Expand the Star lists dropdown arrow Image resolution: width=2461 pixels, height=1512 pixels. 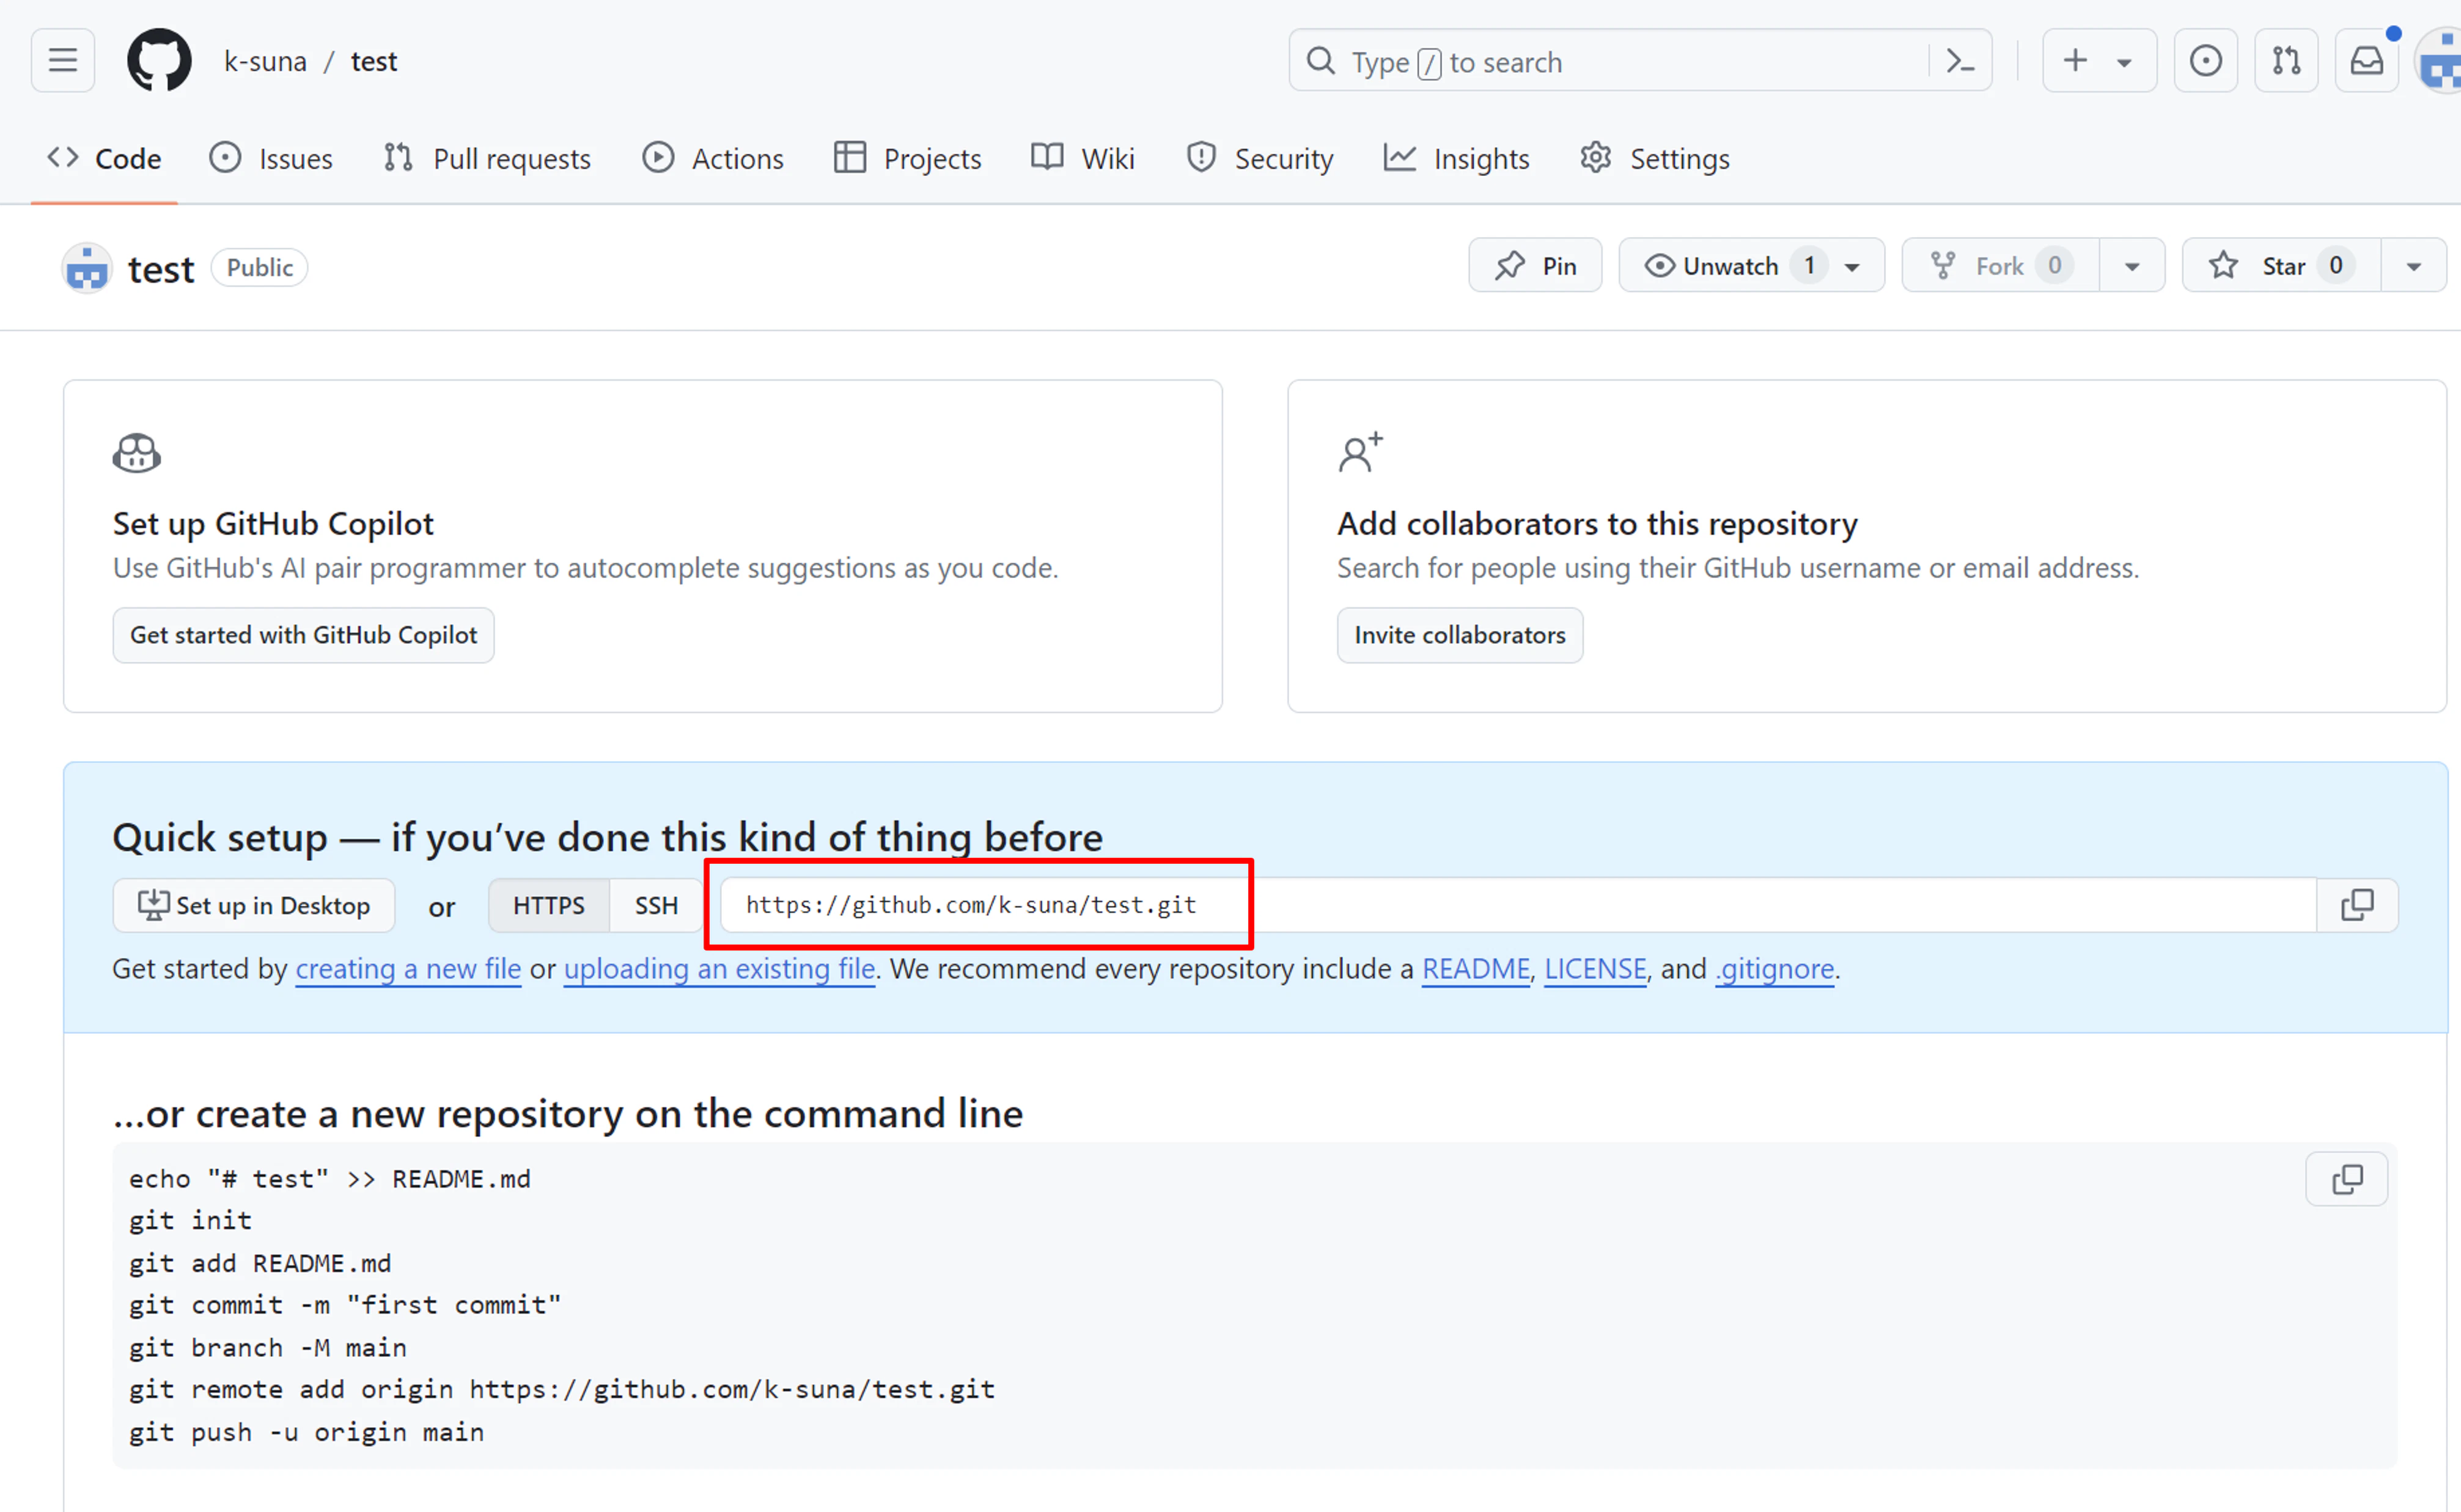click(x=2414, y=266)
